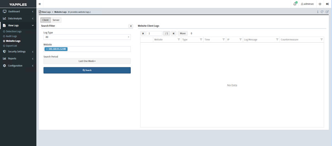Go to the first page of logs
332x146 pixels.
(x=143, y=33)
